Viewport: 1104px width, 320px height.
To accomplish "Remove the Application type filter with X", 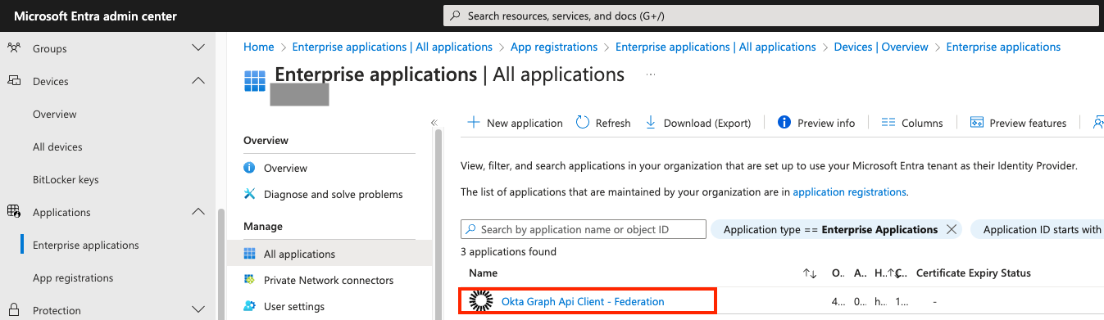I will pos(952,230).
